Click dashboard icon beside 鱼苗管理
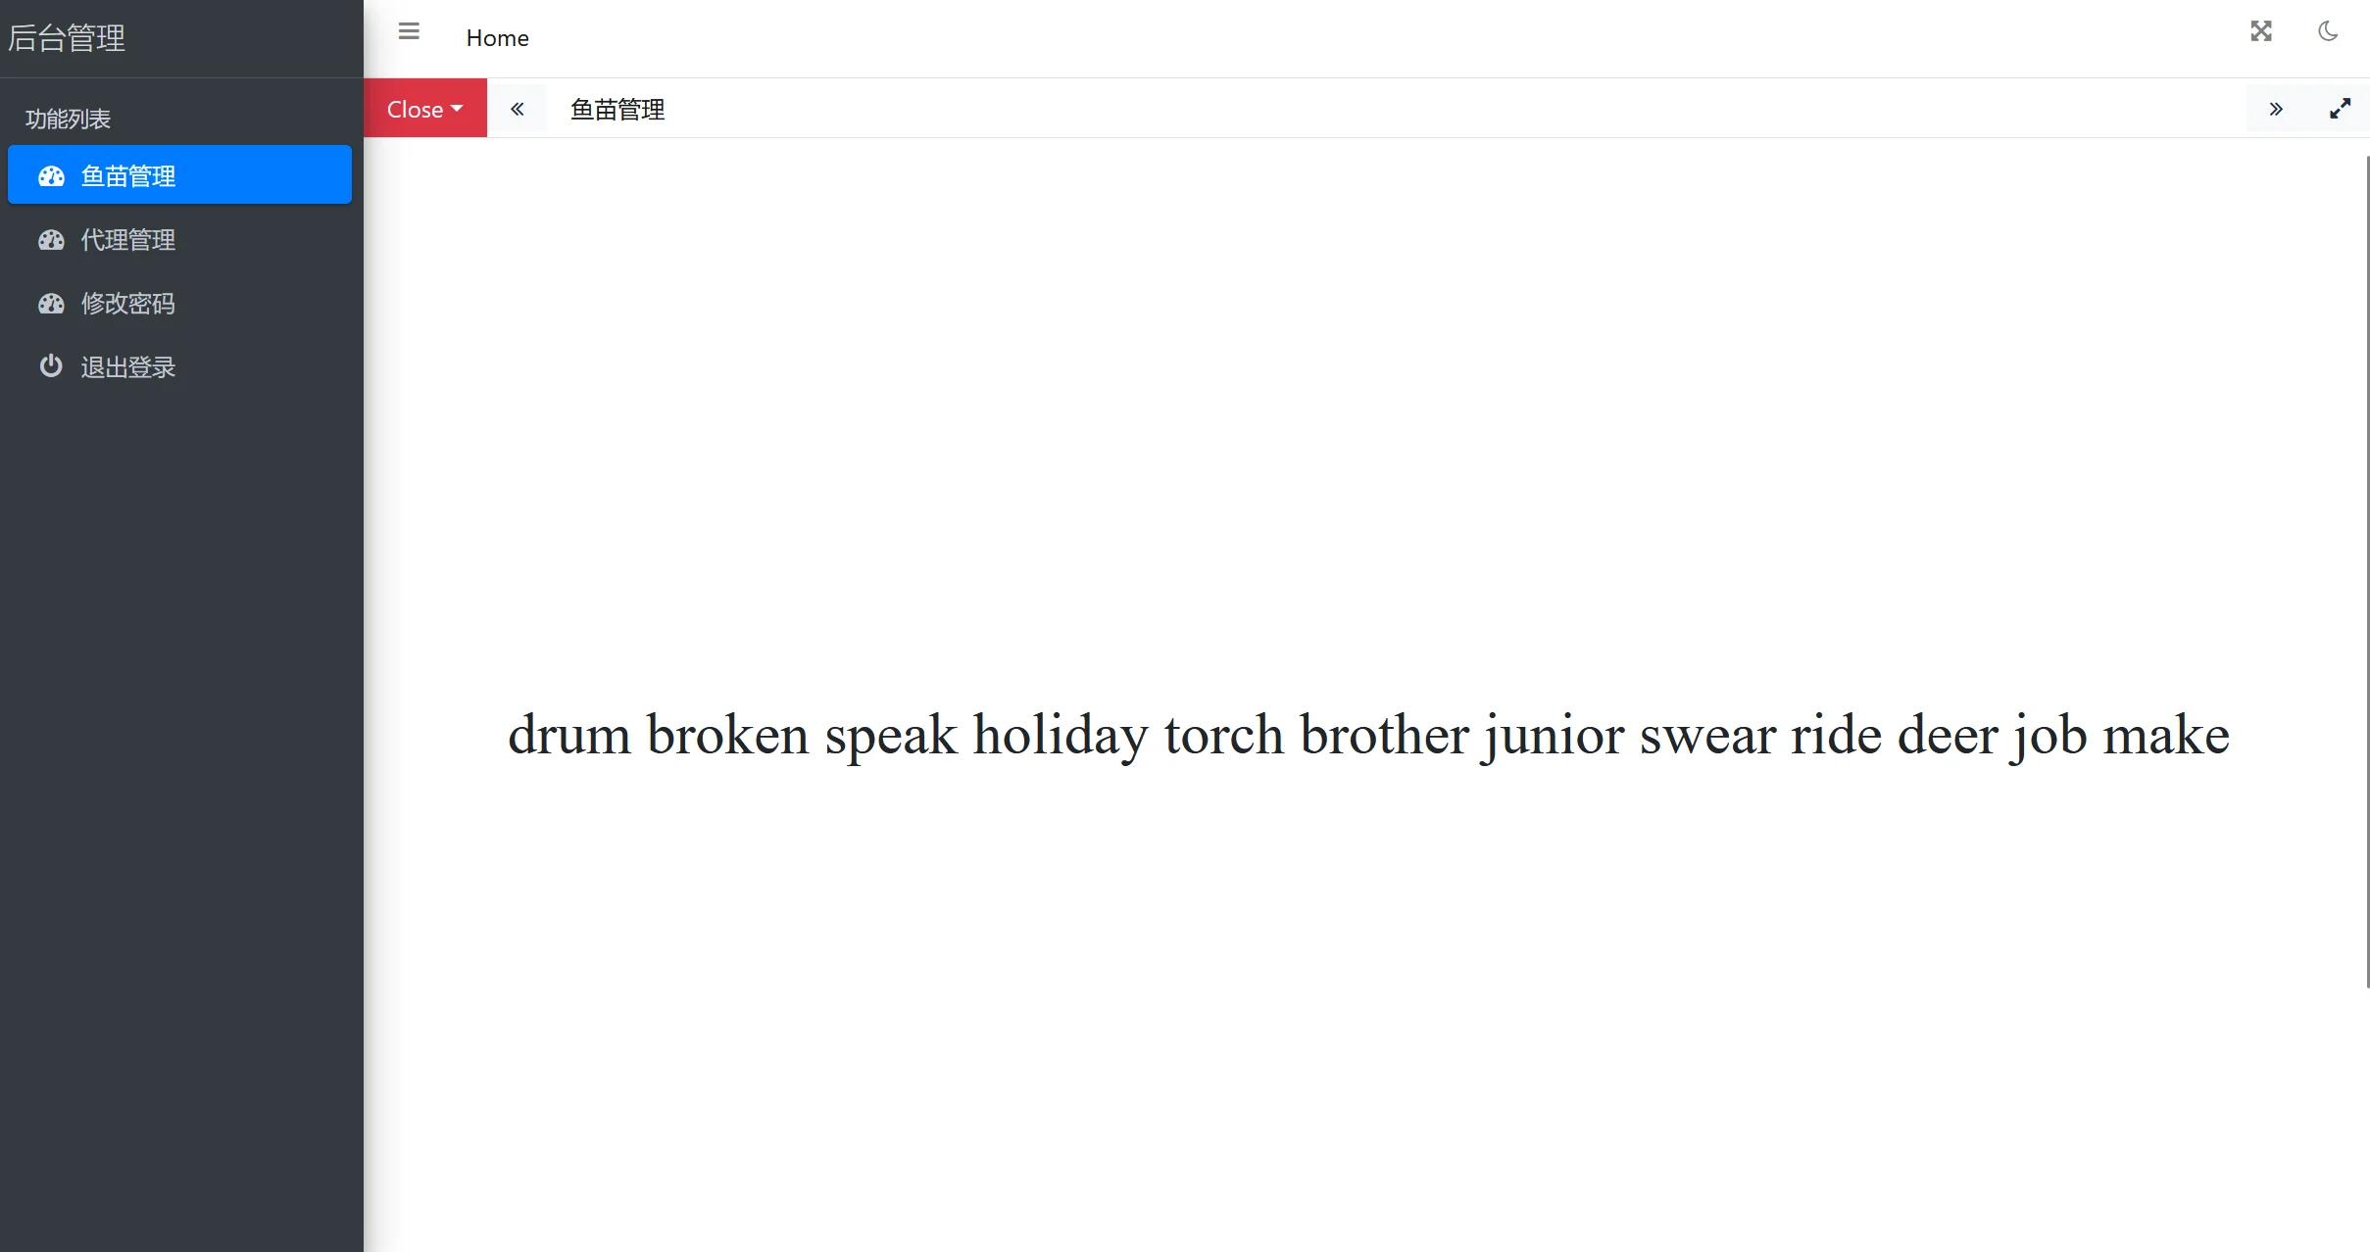 (x=51, y=176)
